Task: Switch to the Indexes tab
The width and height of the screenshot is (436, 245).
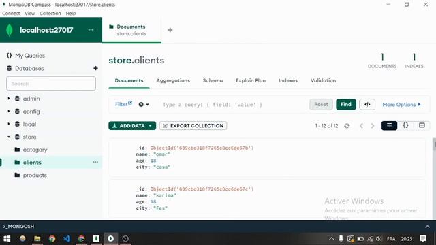Action: pyautogui.click(x=288, y=80)
